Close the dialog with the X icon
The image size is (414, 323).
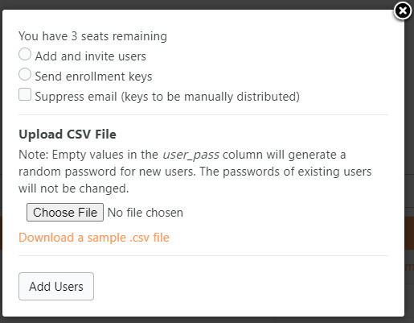click(403, 10)
